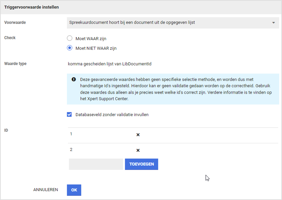
Task: Click the exclamation info icon in the notice
Action: tap(74, 79)
